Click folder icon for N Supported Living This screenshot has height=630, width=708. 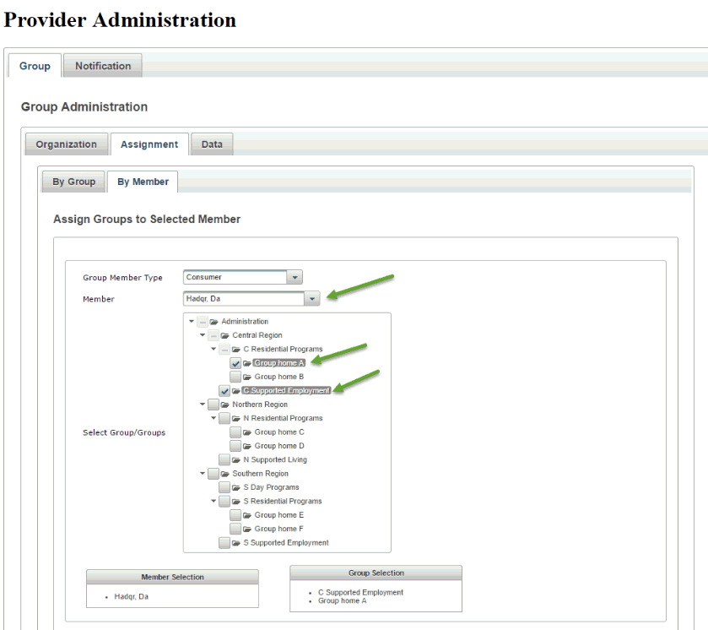(236, 460)
